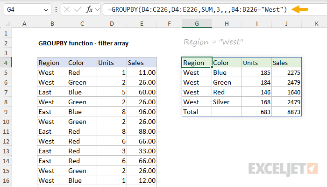Viewport: 327px width, 187px height.
Task: Expand the function dropdown next to fx
Action: point(97,10)
